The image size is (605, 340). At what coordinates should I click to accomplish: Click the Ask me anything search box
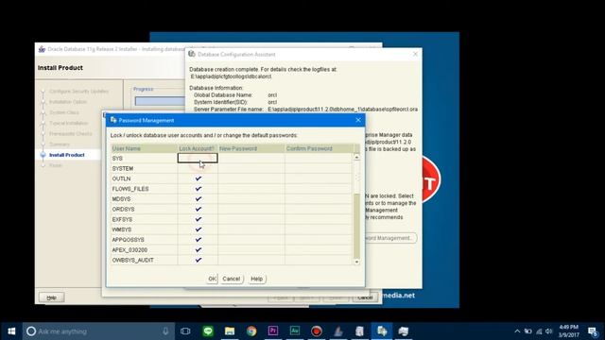[98, 331]
